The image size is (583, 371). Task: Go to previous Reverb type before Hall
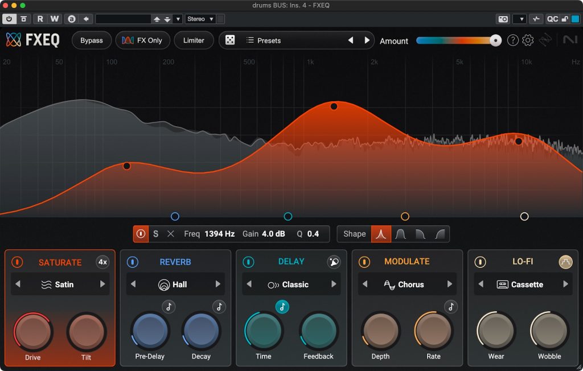pyautogui.click(x=133, y=285)
